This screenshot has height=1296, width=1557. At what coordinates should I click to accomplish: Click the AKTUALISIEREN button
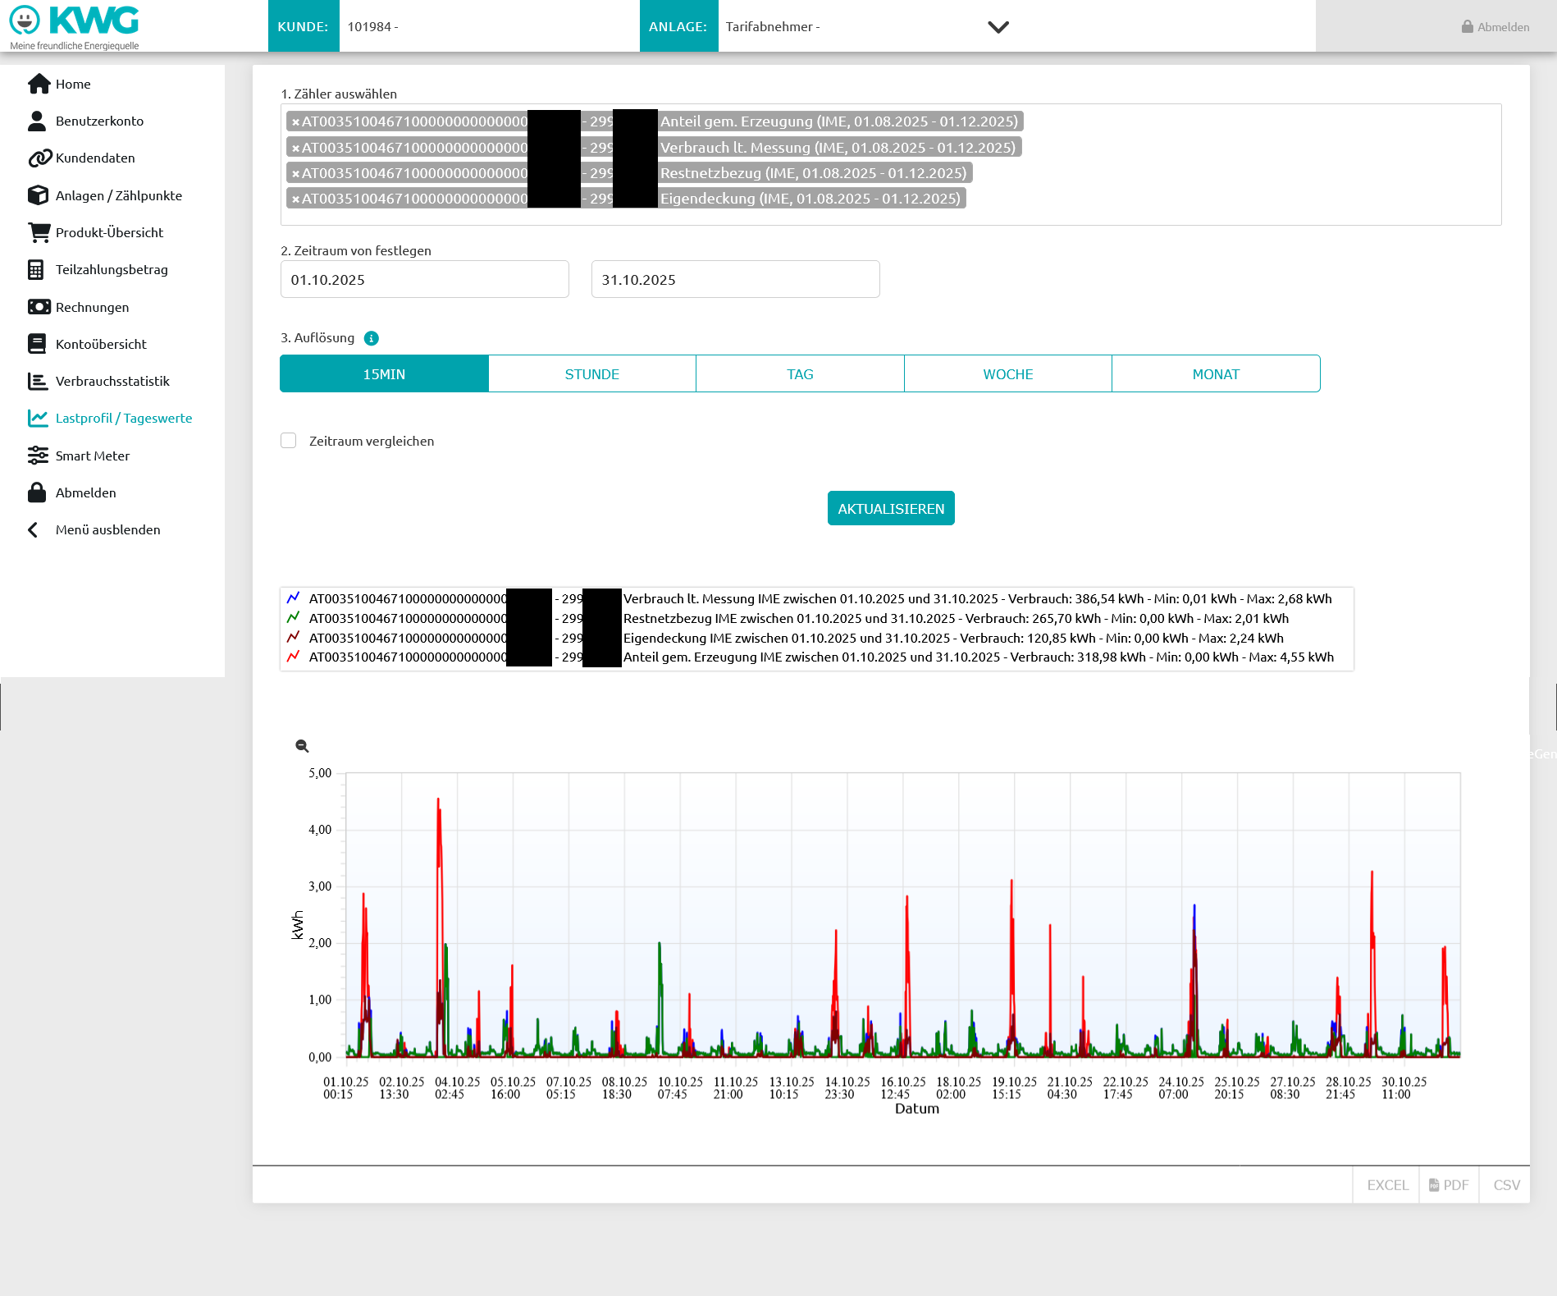(x=891, y=508)
